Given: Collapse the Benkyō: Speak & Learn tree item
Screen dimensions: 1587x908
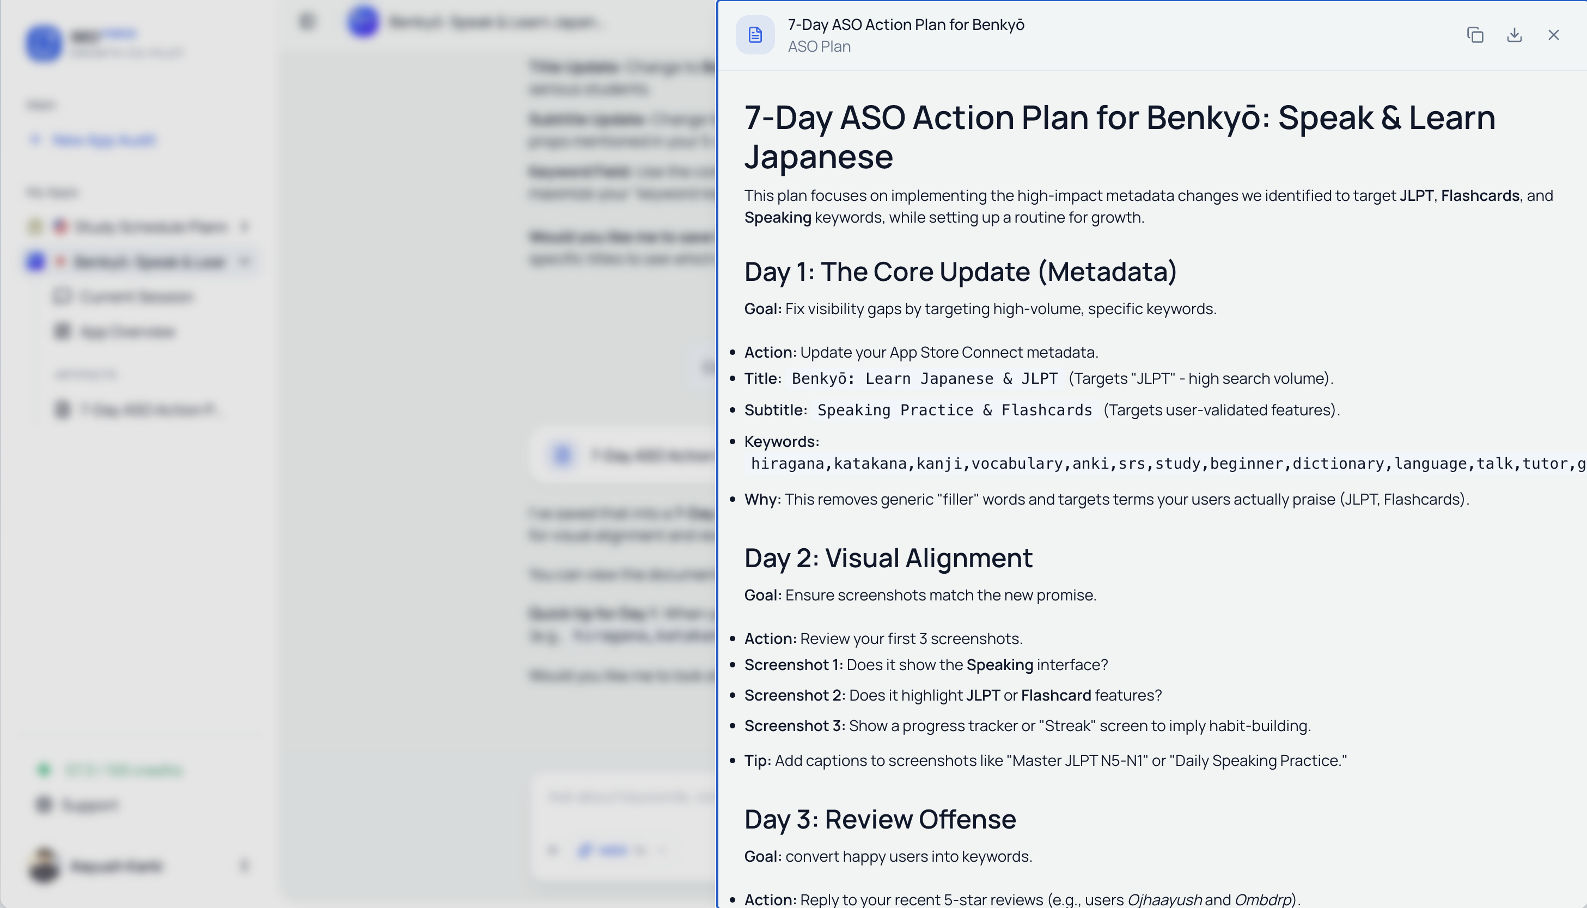Looking at the screenshot, I should coord(245,262).
